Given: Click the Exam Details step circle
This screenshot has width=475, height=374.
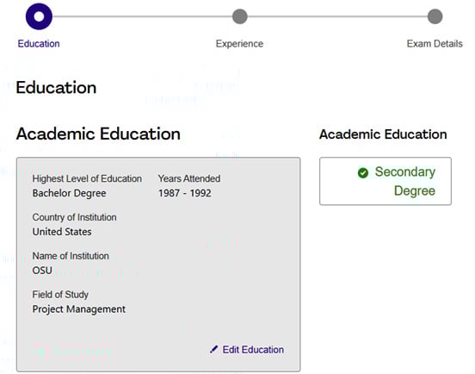Looking at the screenshot, I should pos(435,16).
